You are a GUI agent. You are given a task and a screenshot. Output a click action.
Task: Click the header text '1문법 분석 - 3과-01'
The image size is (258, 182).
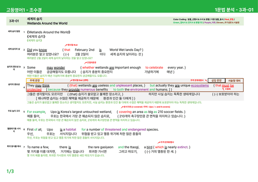coord(234,10)
